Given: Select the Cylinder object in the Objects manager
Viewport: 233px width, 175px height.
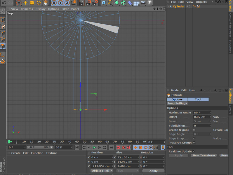Looking at the screenshot, I should (x=178, y=6).
